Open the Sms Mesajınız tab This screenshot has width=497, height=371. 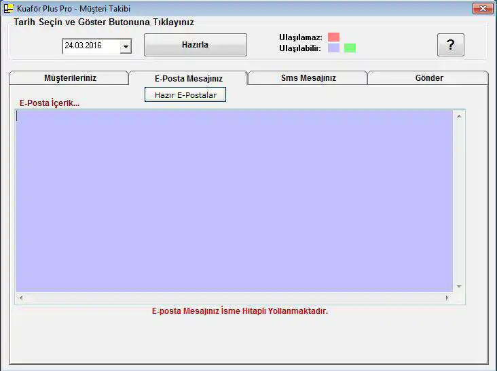(308, 78)
